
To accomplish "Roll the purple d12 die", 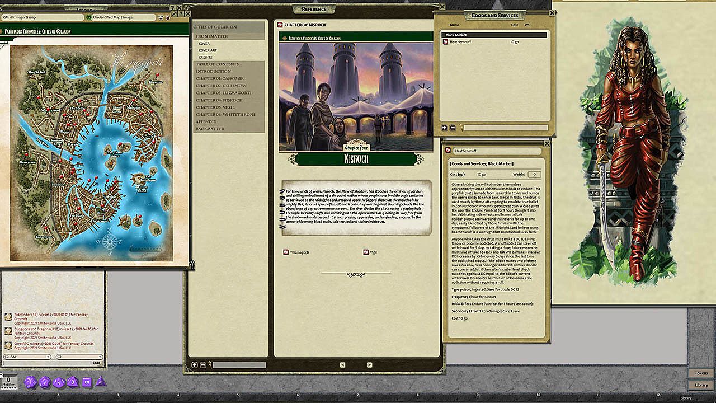I will (x=45, y=382).
